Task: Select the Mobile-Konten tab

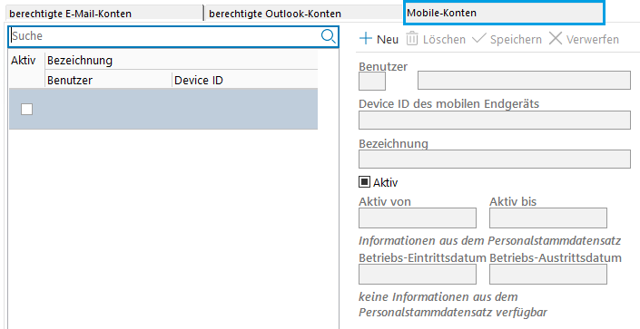Action: pos(504,13)
